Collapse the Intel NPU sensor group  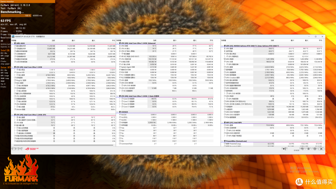(222, 122)
